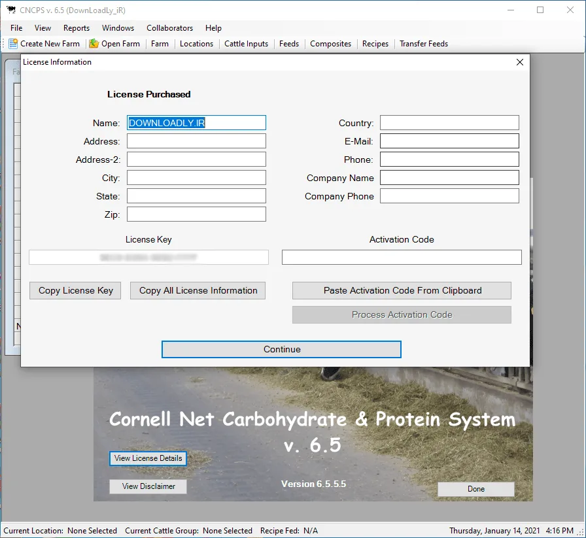Click the Copy License Key button

click(x=75, y=291)
